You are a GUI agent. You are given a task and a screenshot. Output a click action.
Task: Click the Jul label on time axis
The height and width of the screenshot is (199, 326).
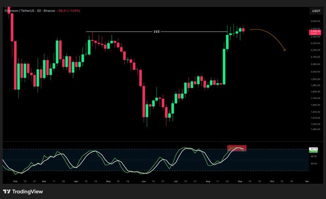click(175, 181)
